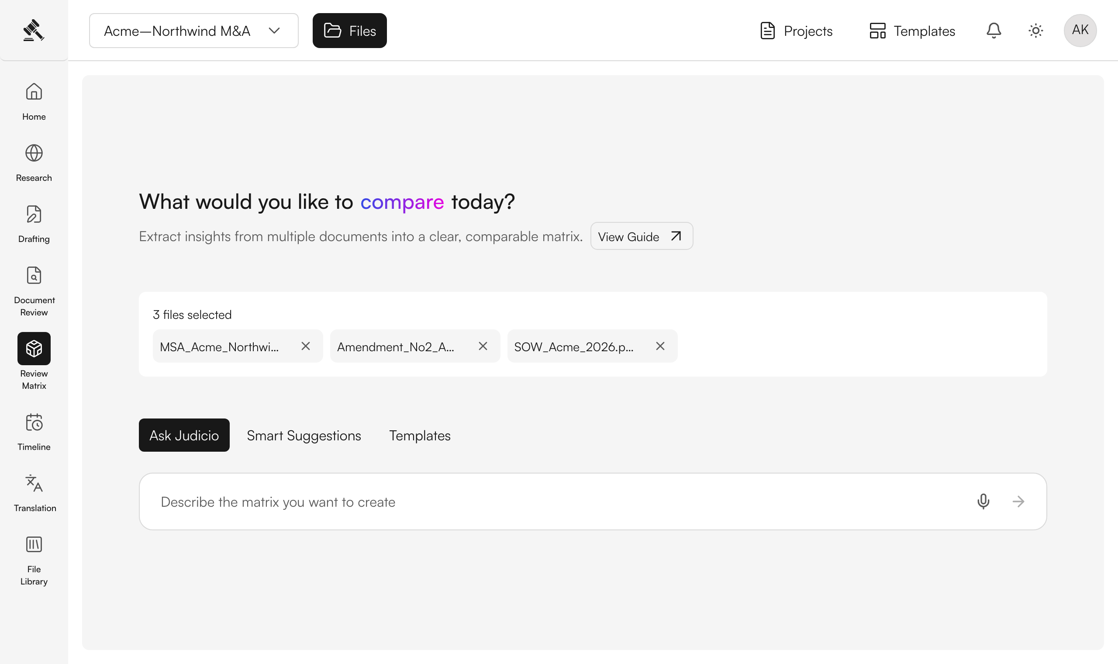Open the File Library icon
The height and width of the screenshot is (664, 1118).
[x=34, y=545]
